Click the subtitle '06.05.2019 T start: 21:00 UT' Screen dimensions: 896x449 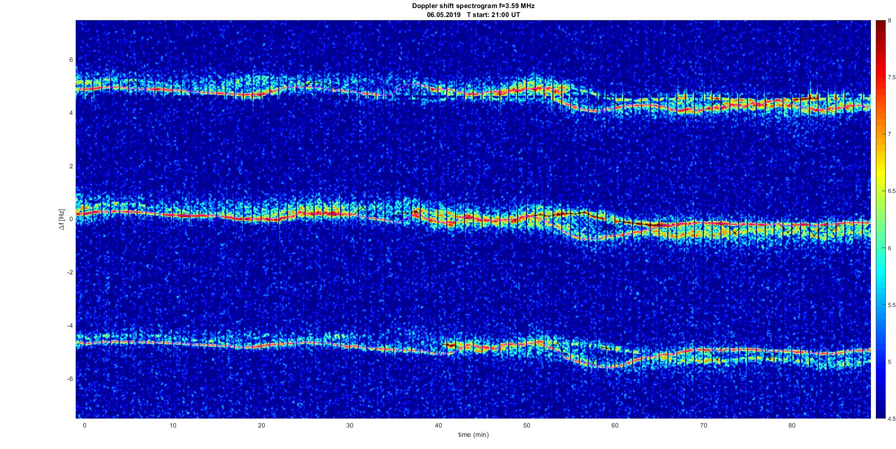click(473, 15)
